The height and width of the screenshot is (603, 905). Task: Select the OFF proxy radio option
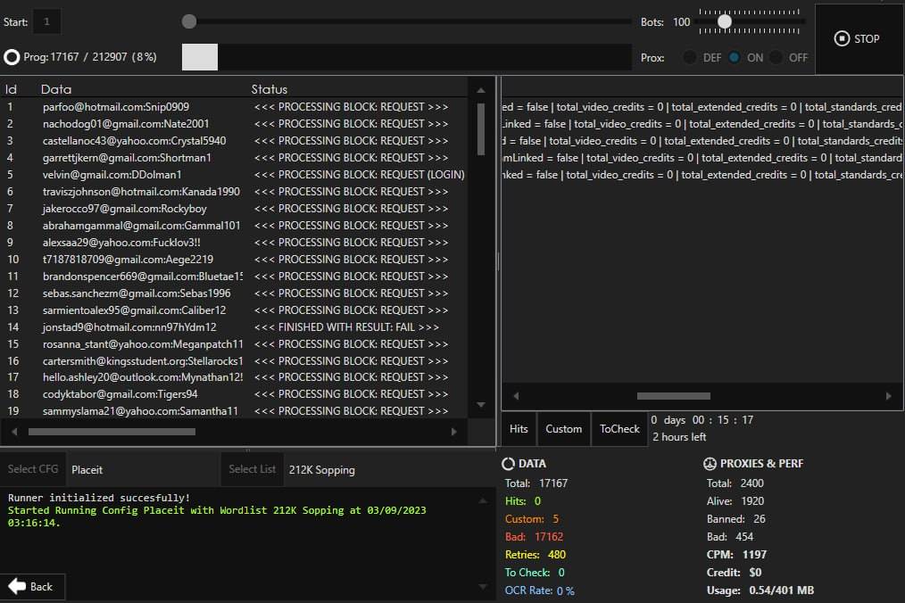click(x=776, y=57)
